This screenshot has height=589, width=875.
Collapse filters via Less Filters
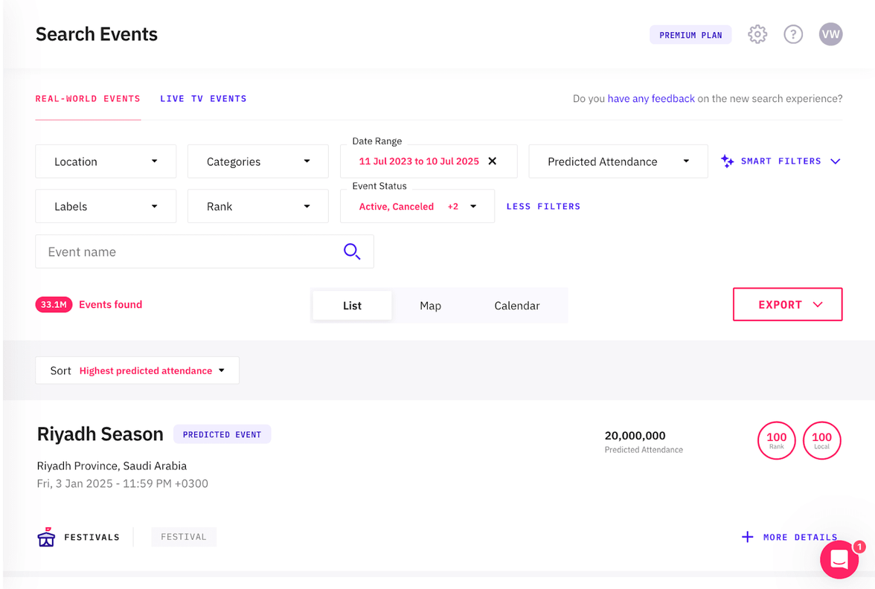pos(543,206)
